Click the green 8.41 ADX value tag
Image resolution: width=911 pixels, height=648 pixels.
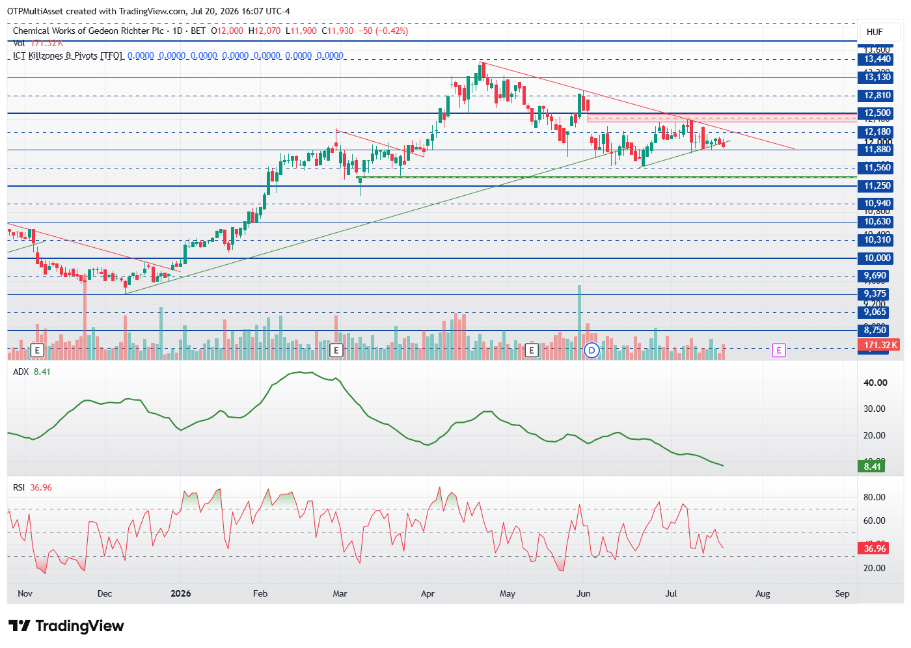tap(872, 466)
